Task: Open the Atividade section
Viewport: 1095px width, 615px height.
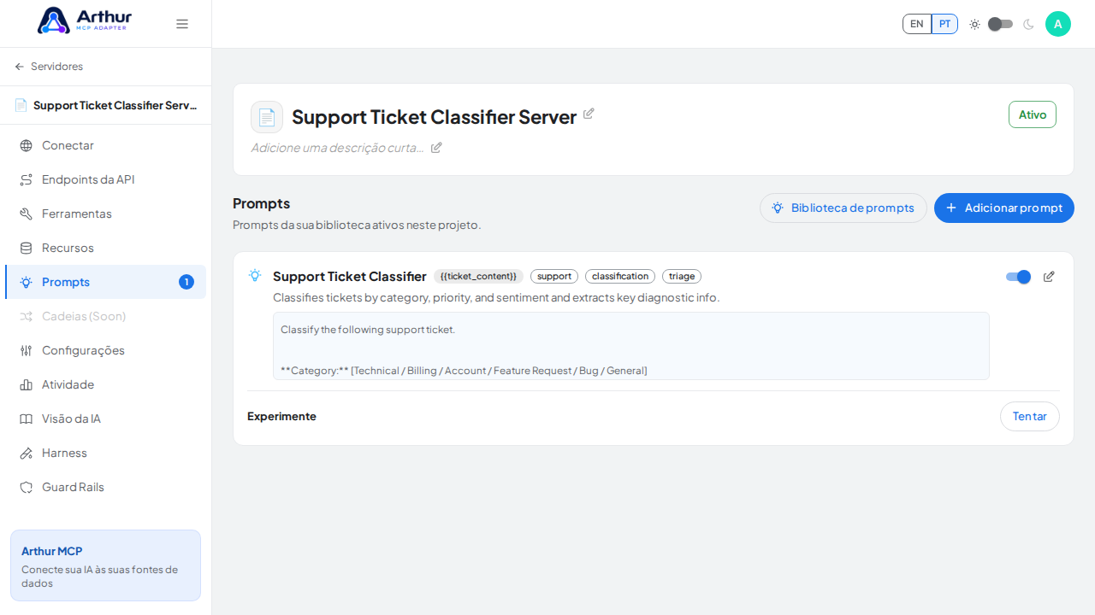Action: (105, 384)
